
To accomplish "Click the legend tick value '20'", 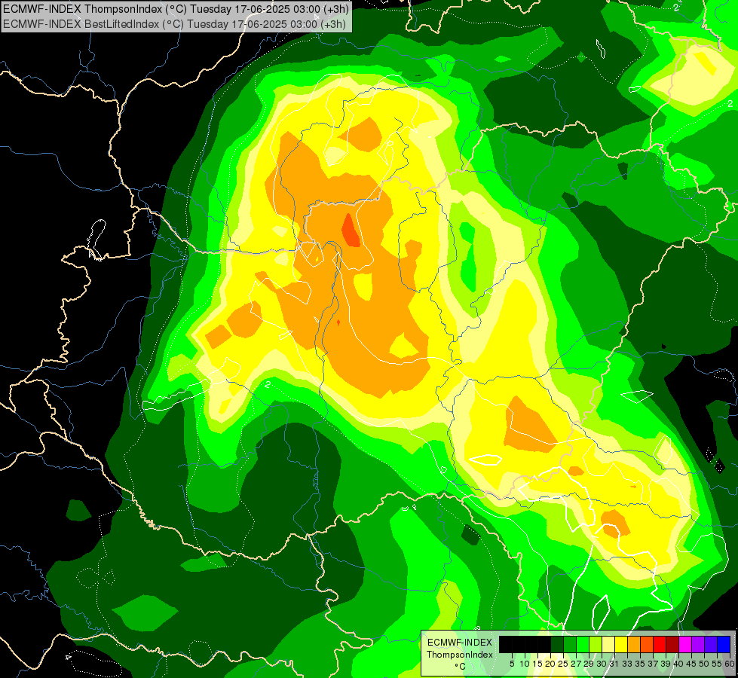I will 550,664.
